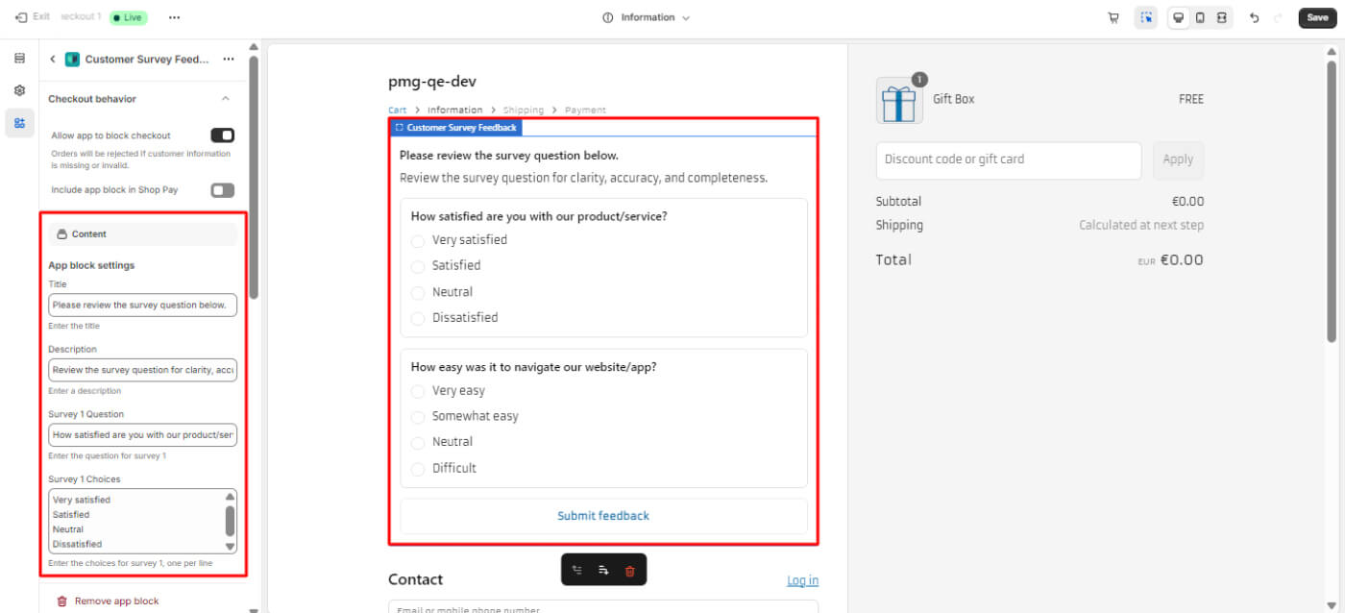Click the Discount code or gift card field
Viewport: 1345px width, 613px height.
pyautogui.click(x=1008, y=159)
